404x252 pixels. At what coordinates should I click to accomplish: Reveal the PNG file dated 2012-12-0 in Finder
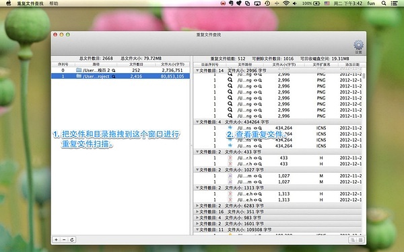[x=260, y=104]
